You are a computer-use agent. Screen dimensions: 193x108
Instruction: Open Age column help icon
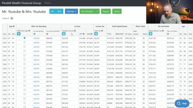coord(14,26)
